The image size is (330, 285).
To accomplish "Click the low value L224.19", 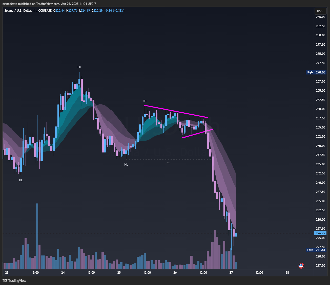I will click(85, 11).
